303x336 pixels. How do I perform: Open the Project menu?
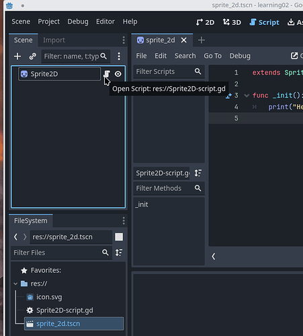pos(48,22)
